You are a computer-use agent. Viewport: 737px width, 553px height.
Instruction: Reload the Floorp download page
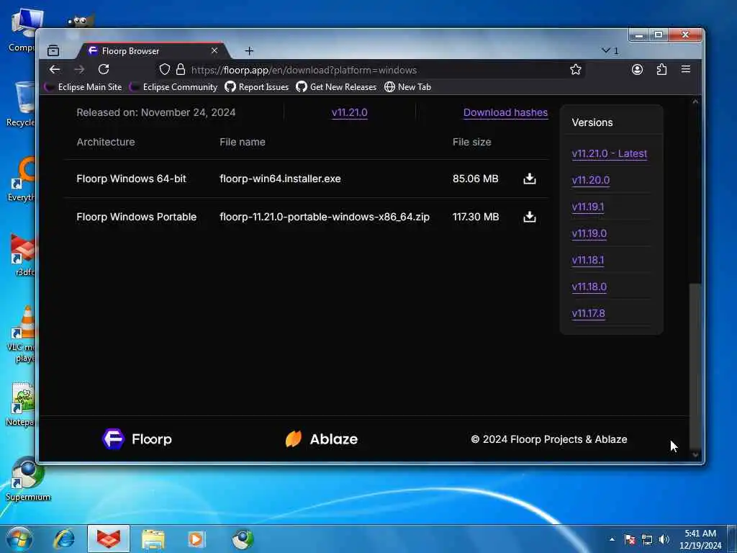point(104,70)
